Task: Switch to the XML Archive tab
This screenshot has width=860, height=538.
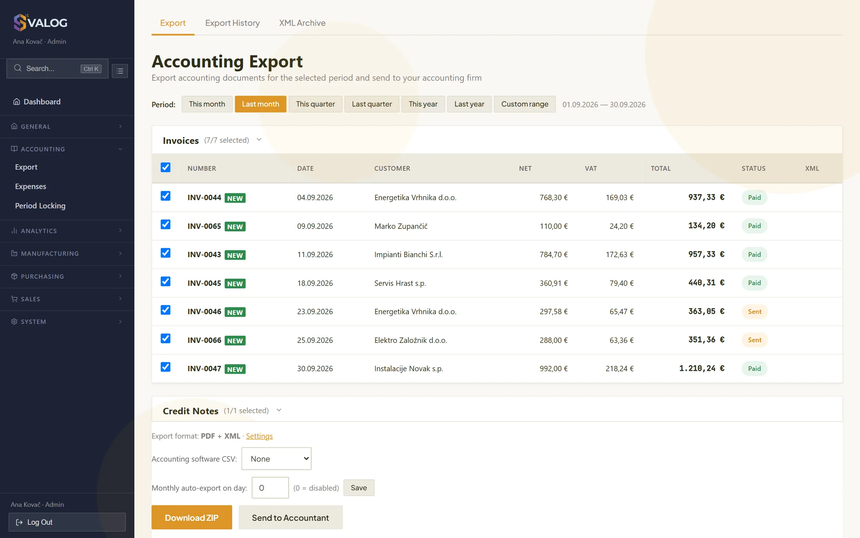Action: tap(302, 23)
